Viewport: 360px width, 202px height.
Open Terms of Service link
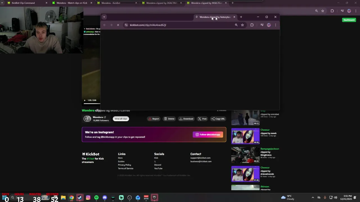coord(126,168)
